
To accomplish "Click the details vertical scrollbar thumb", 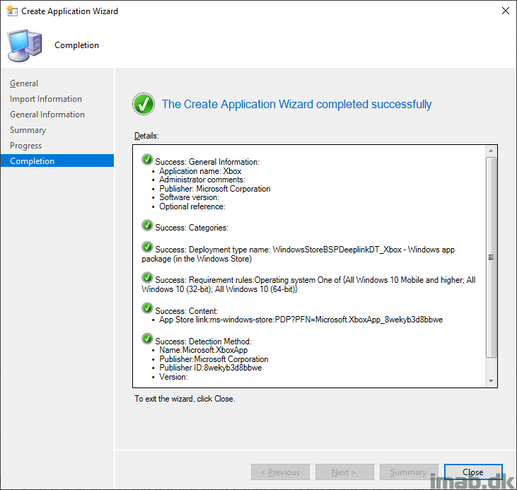I will (491, 257).
